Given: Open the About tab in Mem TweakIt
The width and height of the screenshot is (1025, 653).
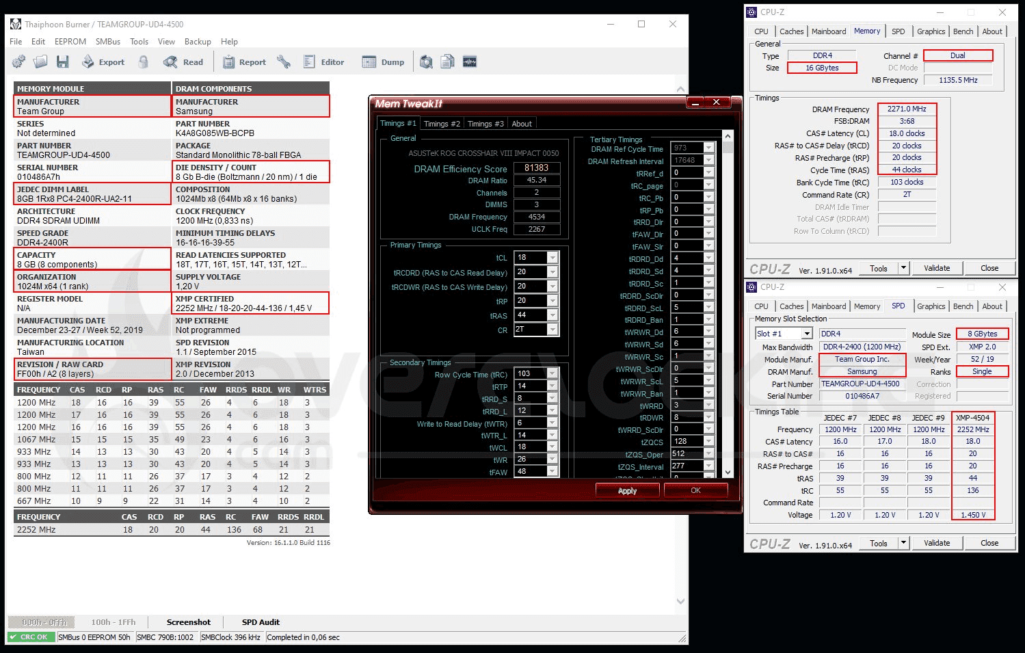Looking at the screenshot, I should pos(522,124).
